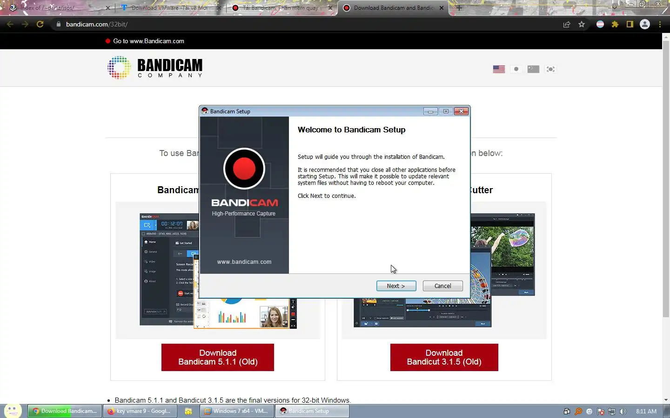Screen dimensions: 670x418
Task: Close the Tải Bandicam tab
Action: (x=330, y=8)
